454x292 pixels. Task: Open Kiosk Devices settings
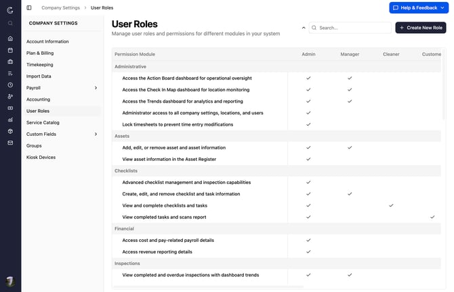tap(41, 157)
